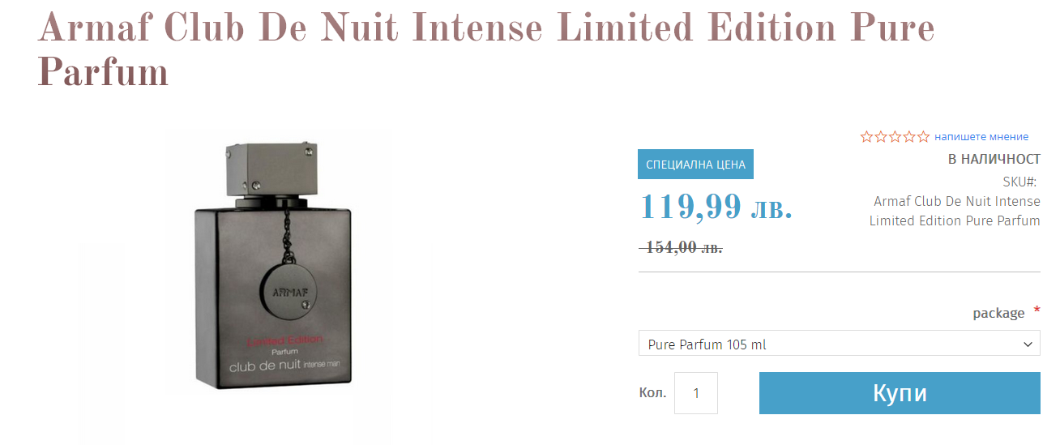This screenshot has height=445, width=1060.
Task: Open the 'напишете мнение' review link
Action: pos(981,137)
